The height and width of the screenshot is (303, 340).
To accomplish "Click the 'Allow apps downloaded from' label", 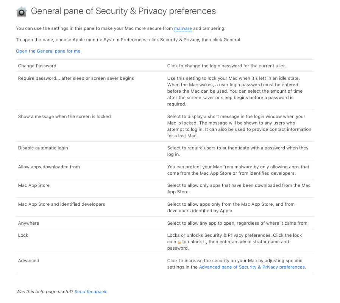I will click(49, 167).
